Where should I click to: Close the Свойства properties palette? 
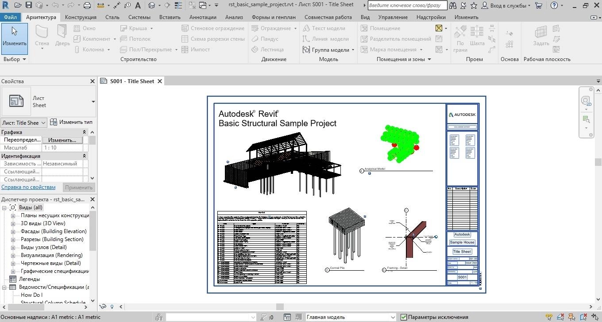click(93, 81)
